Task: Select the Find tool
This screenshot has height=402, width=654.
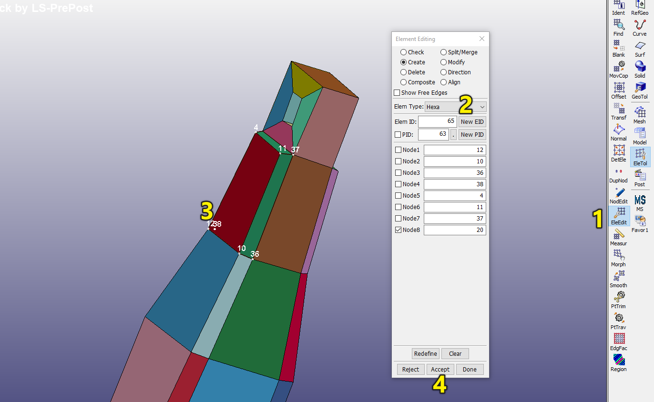Action: 619,28
